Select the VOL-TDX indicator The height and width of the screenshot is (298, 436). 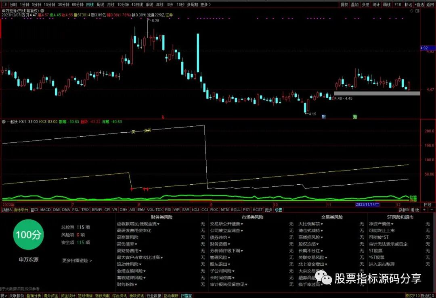tap(155, 210)
